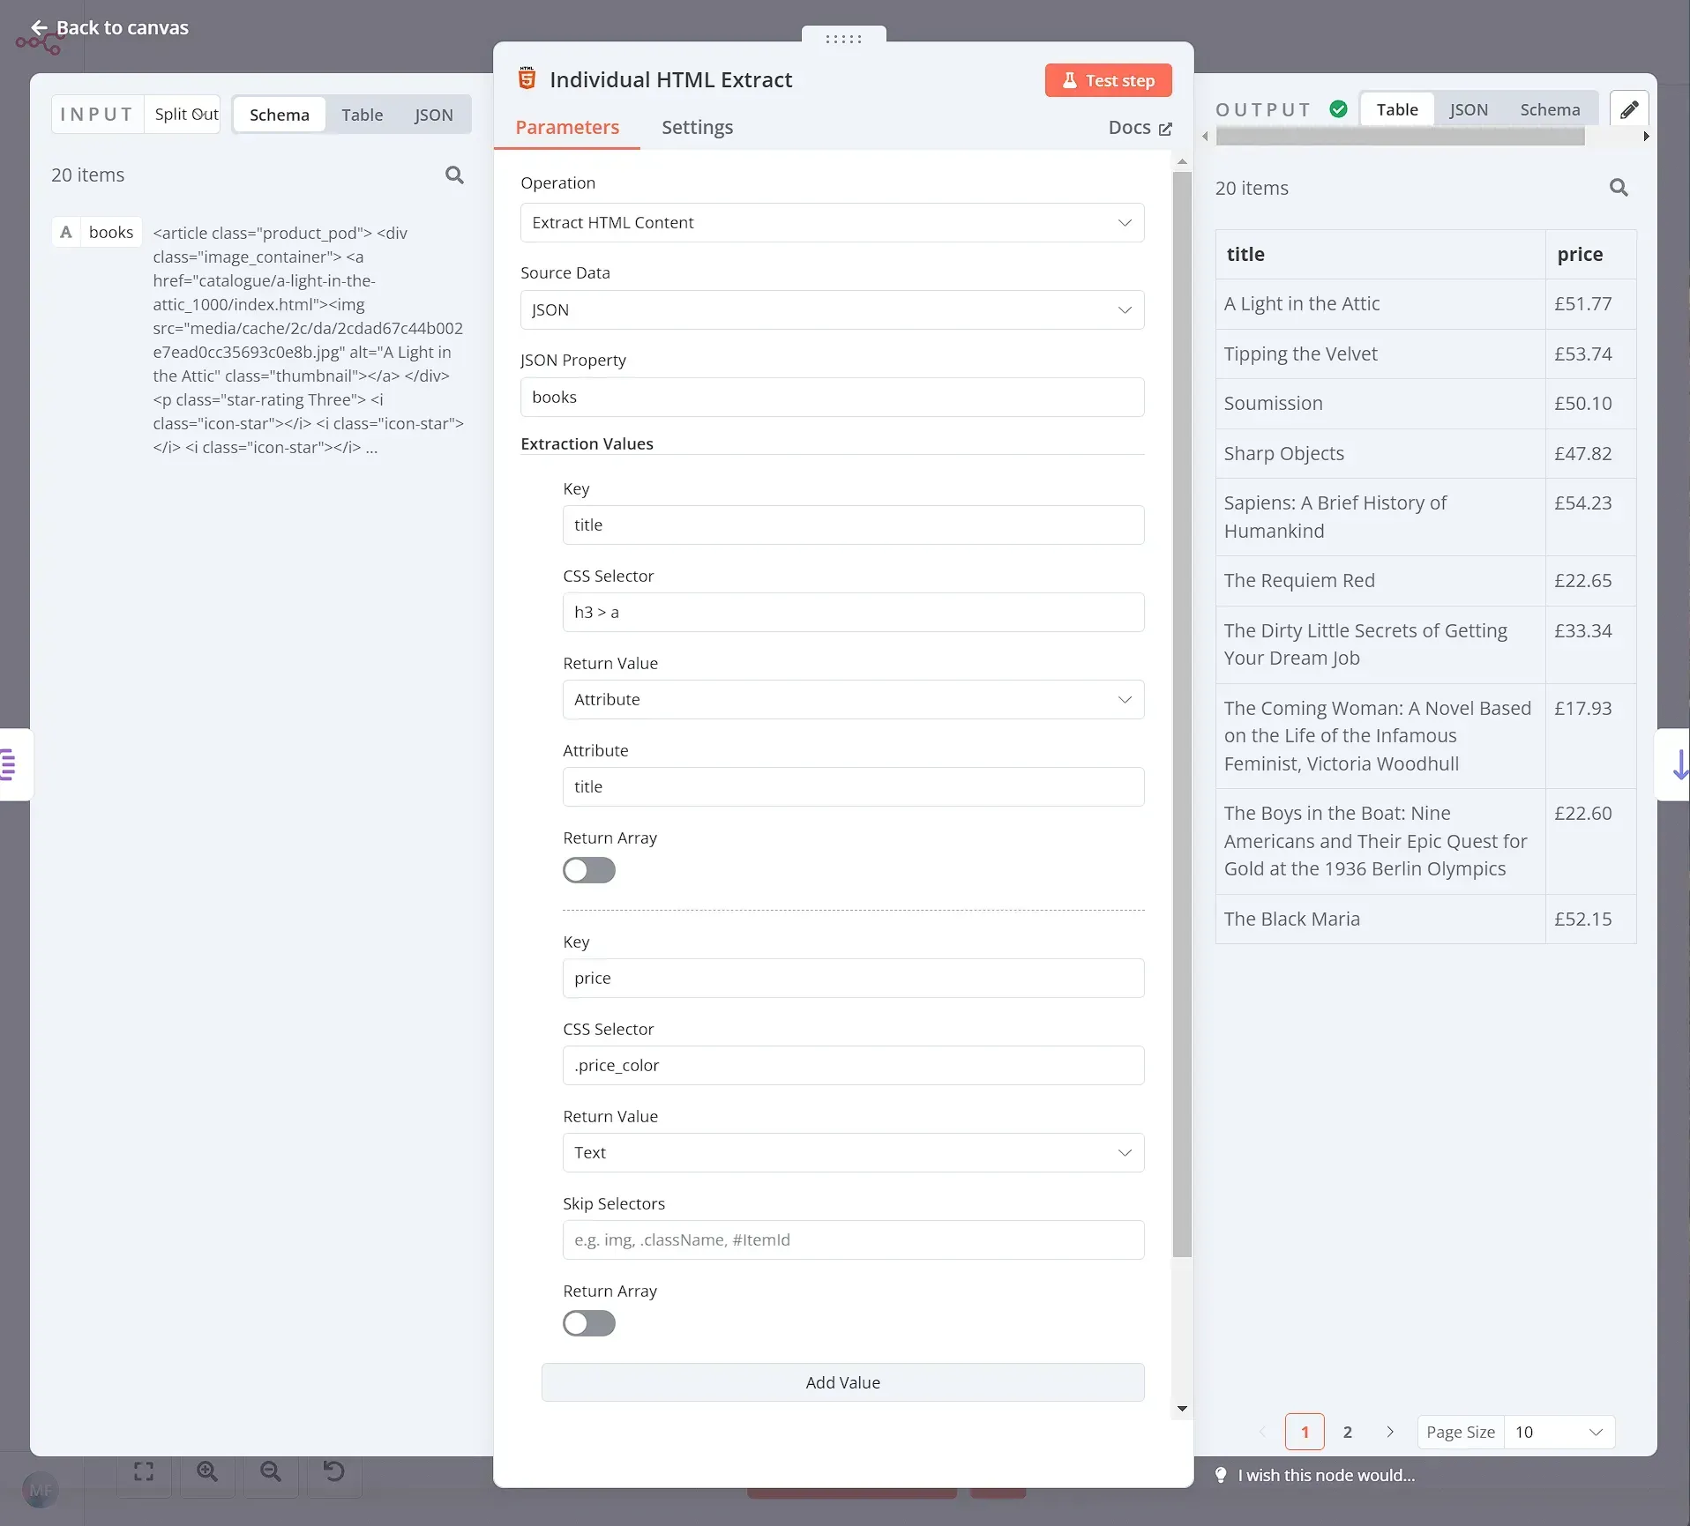Click user avatar MF
Screen dimensions: 1690x1526
[x=41, y=1491]
